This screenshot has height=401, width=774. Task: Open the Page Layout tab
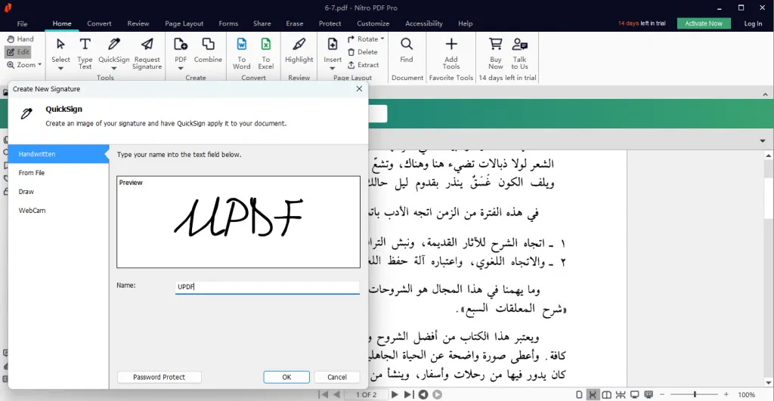[x=184, y=23]
